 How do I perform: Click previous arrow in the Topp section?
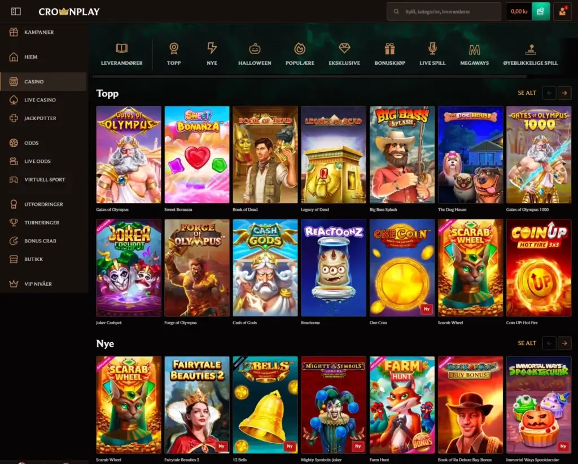549,93
